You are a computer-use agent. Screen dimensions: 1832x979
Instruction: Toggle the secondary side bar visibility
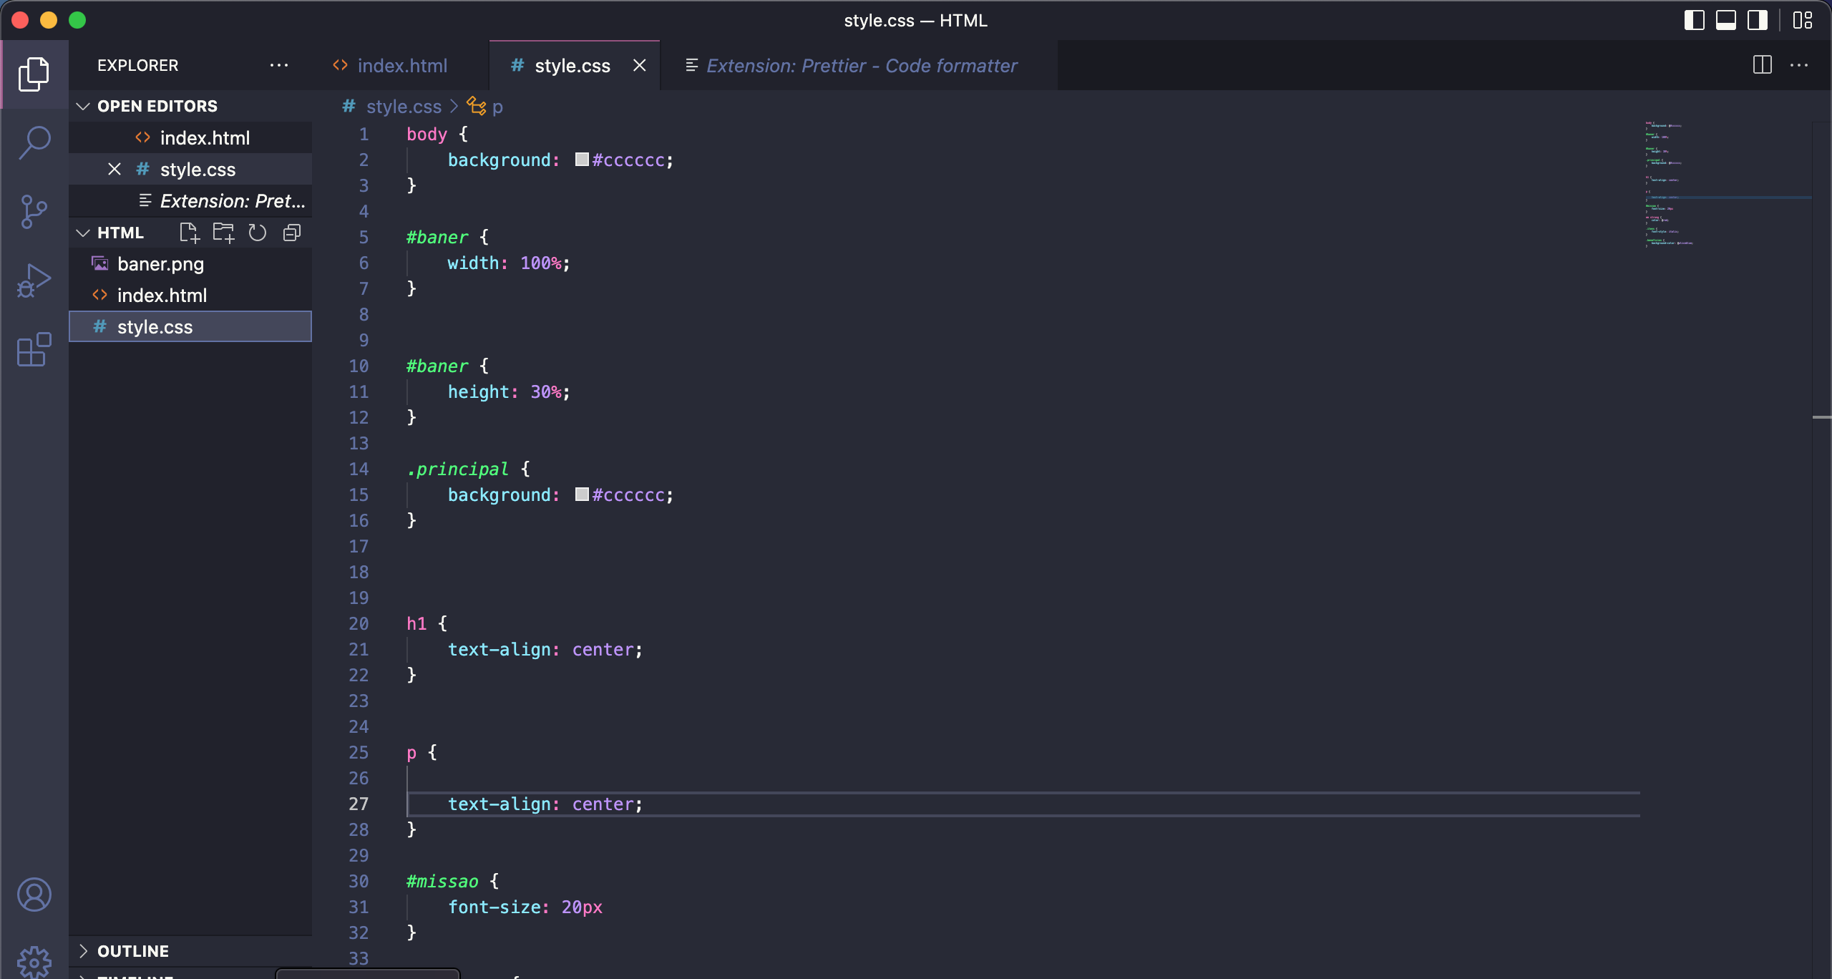tap(1758, 20)
